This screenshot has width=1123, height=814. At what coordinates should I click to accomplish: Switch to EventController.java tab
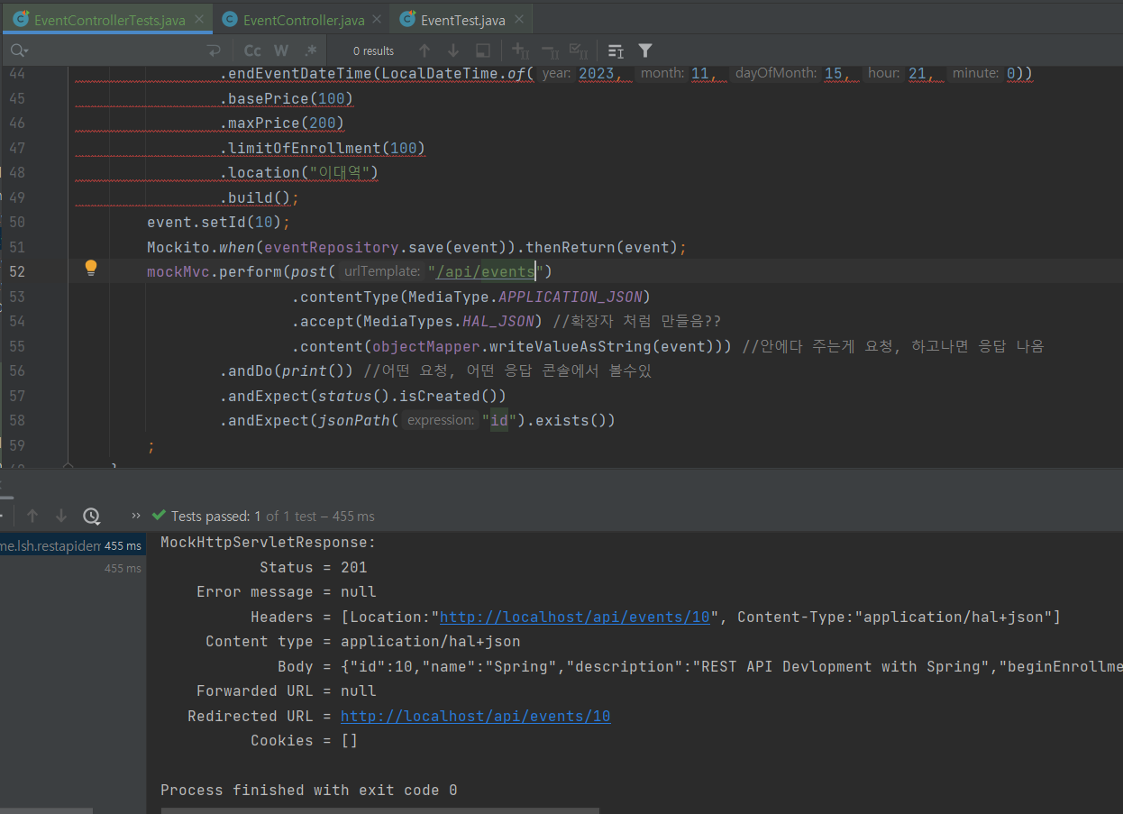tap(304, 20)
